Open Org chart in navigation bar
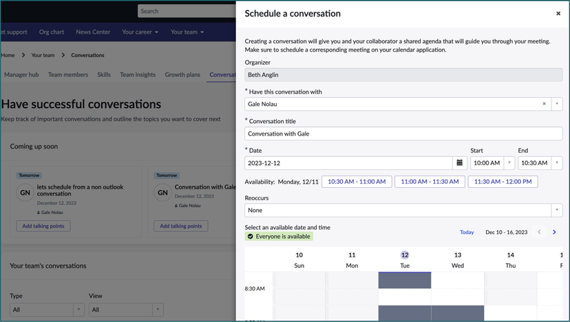The width and height of the screenshot is (570, 322). coord(52,32)
